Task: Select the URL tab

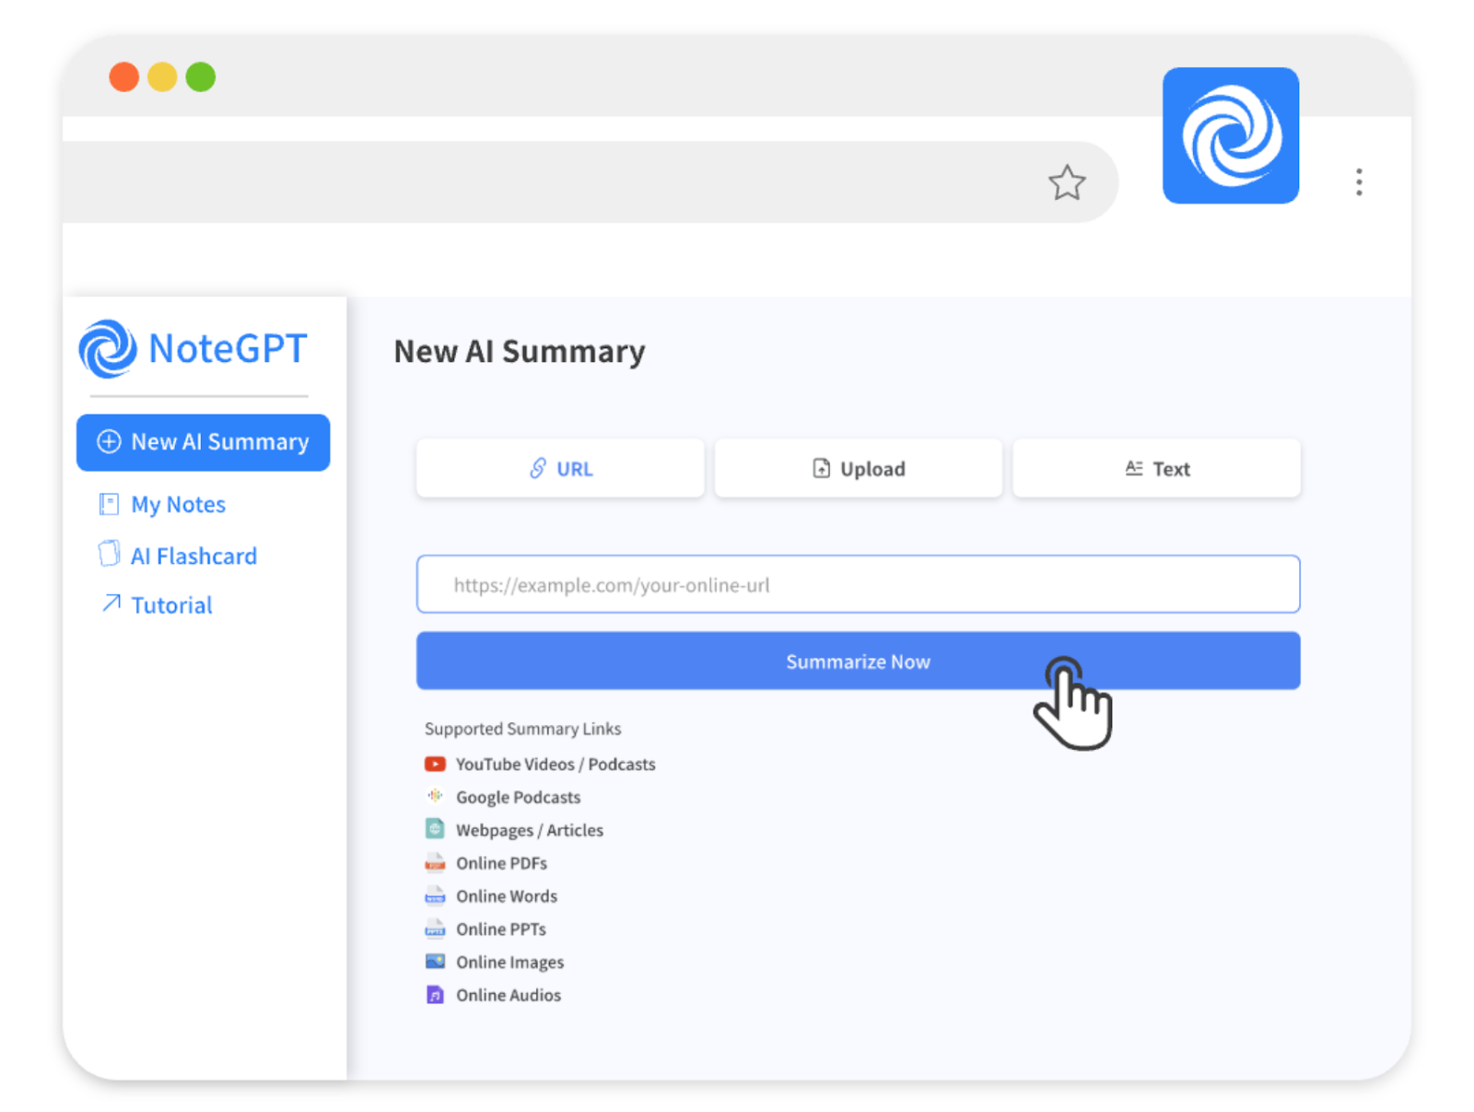Action: click(559, 468)
